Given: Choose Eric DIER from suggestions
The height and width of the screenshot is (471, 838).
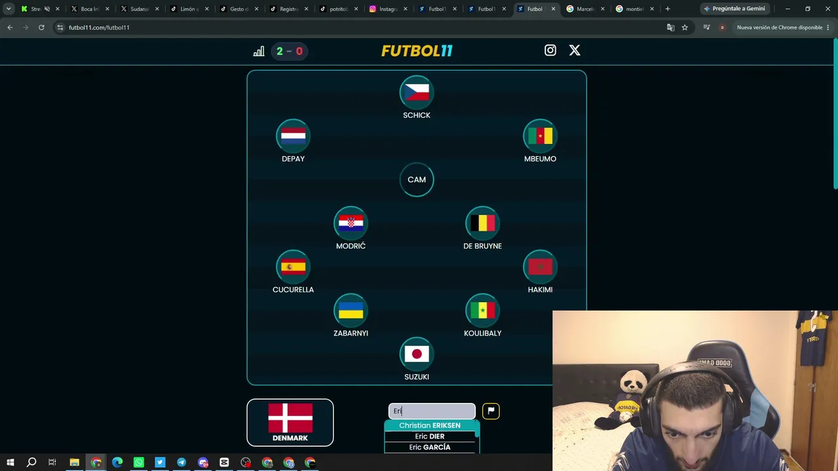Looking at the screenshot, I should click(430, 436).
